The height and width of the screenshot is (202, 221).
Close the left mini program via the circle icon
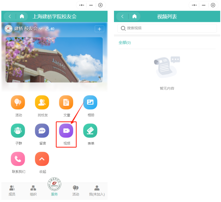(x=100, y=5)
